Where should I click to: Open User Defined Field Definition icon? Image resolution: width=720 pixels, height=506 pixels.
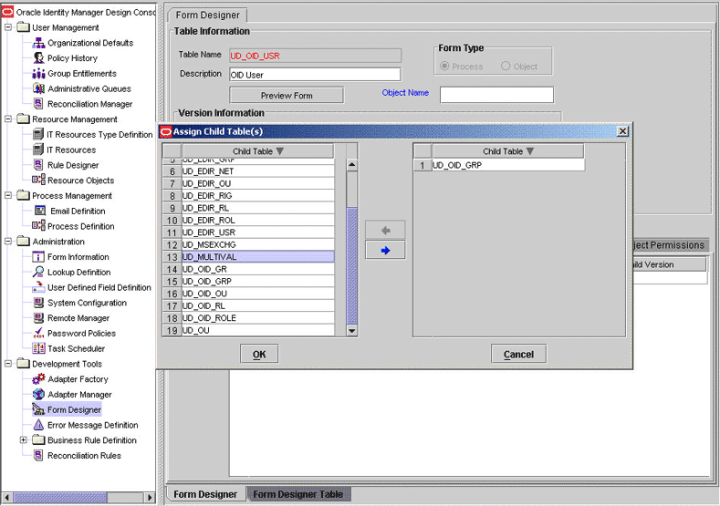tap(38, 287)
